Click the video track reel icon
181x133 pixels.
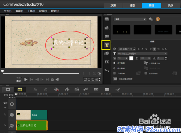pyautogui.click(x=12, y=104)
